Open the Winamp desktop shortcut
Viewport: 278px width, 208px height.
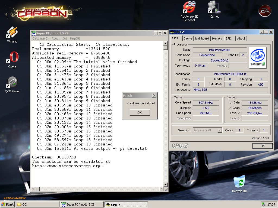[12, 34]
